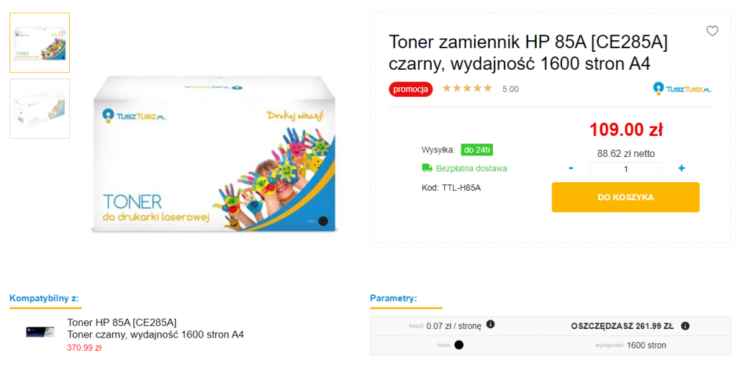Image resolution: width=737 pixels, height=365 pixels.
Task: Select the first product thumbnail
Action: (40, 42)
